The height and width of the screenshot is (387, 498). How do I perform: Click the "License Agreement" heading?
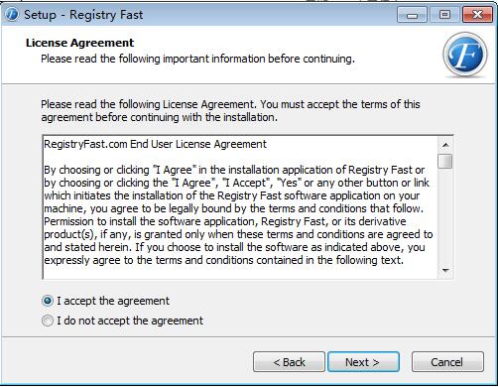(79, 43)
